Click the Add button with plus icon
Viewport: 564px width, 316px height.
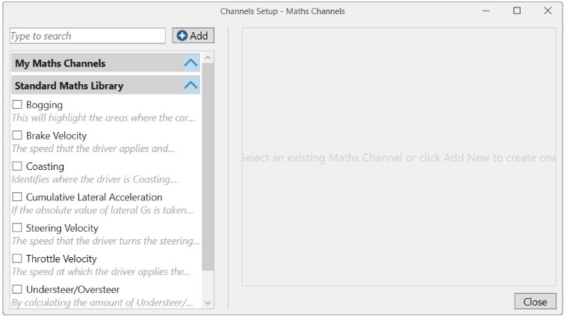click(193, 36)
